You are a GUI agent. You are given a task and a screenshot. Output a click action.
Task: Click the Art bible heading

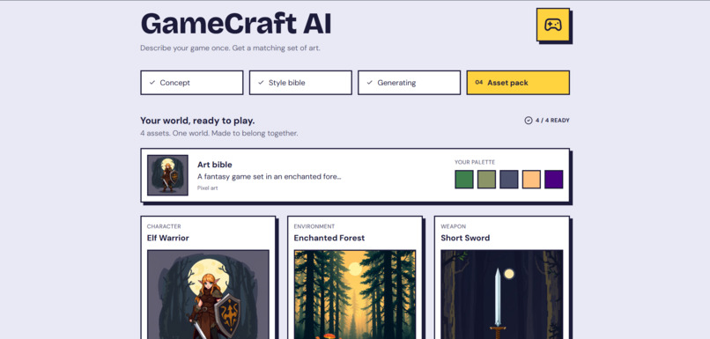pos(215,165)
